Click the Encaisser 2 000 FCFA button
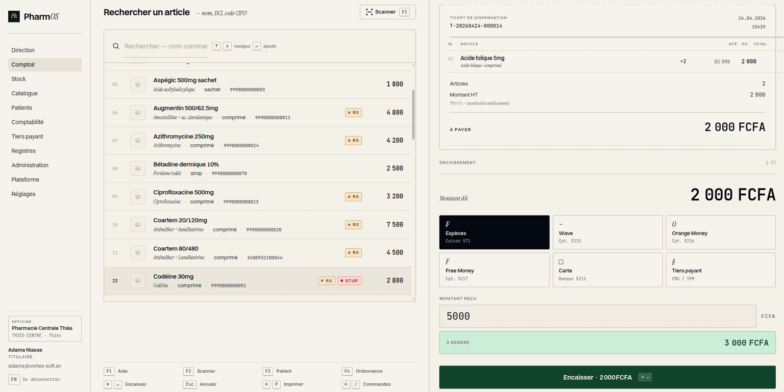The width and height of the screenshot is (784, 392). click(x=607, y=377)
